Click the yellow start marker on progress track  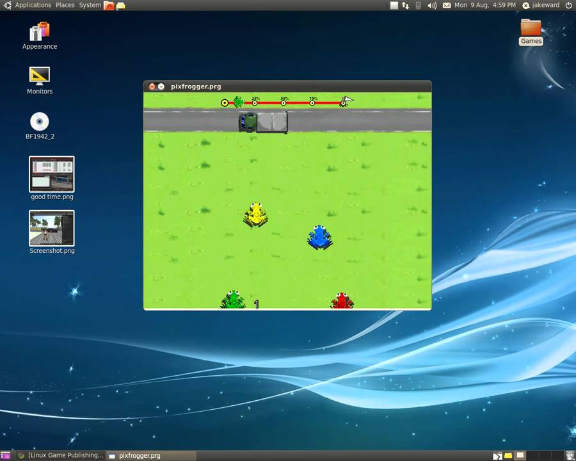225,103
